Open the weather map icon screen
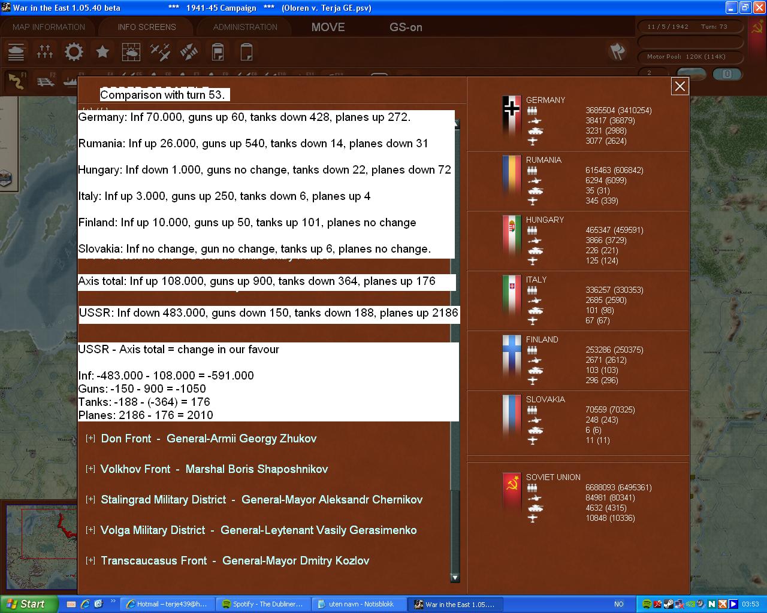This screenshot has height=613, width=767. click(131, 52)
